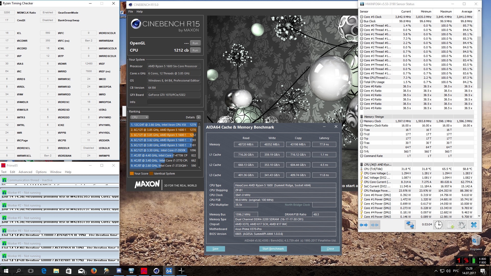491x276 pixels.
Task: Reset the HWiNFO clock timer icon
Action: click(x=438, y=225)
